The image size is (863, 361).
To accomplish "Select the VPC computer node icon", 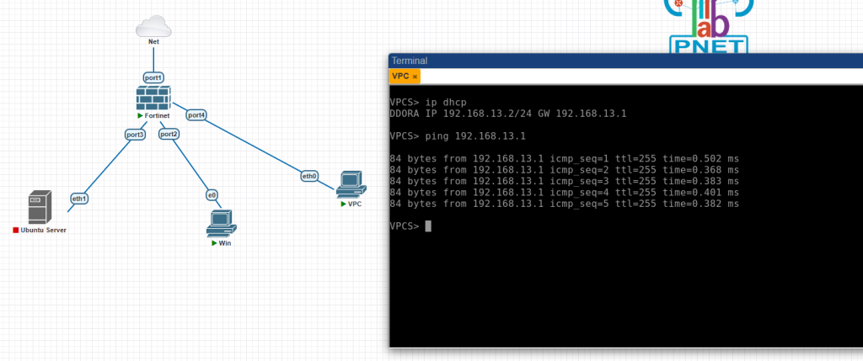I will tap(351, 184).
